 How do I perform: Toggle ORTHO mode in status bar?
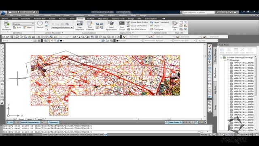58,135
